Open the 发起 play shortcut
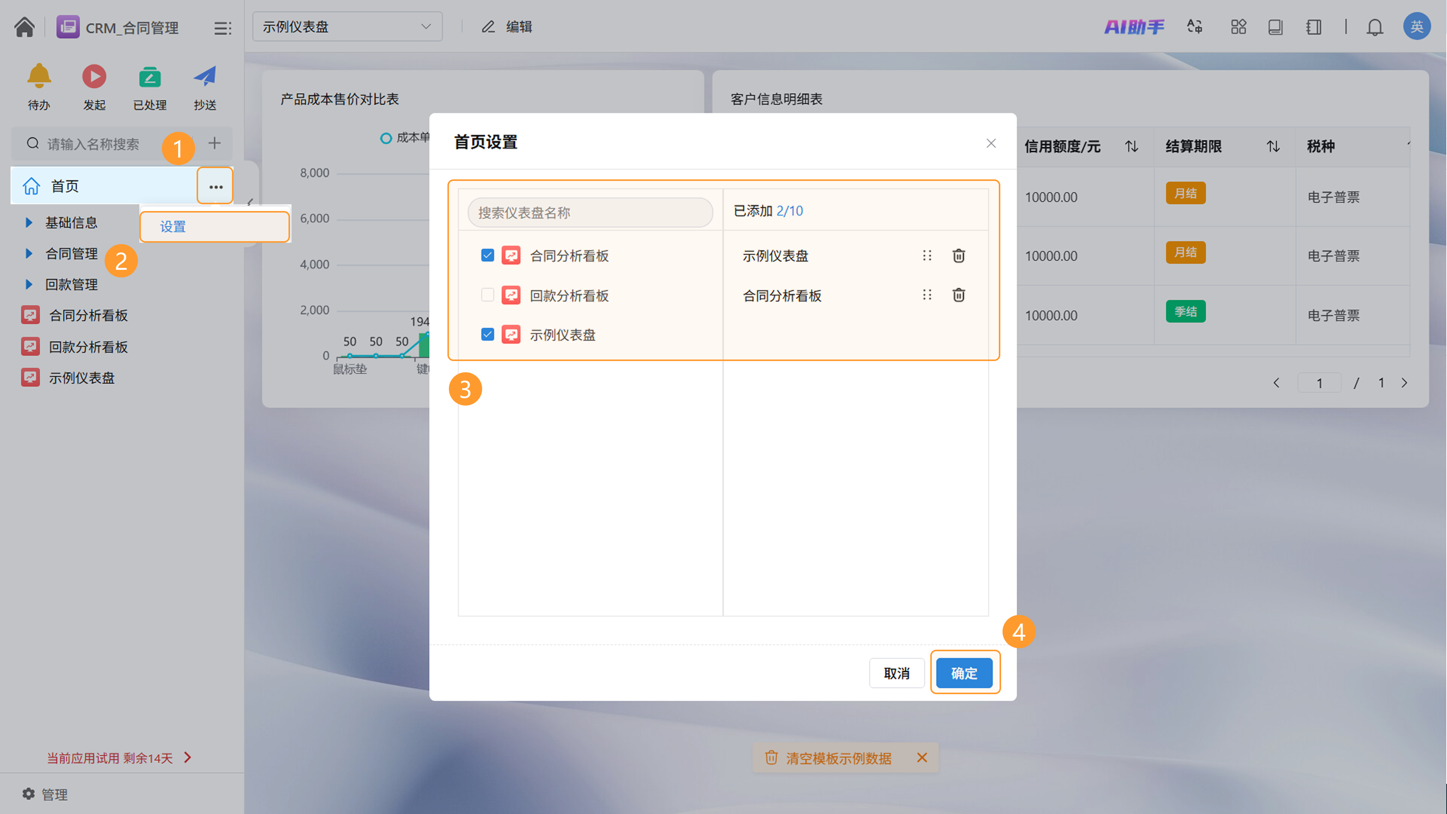This screenshot has width=1447, height=814. point(94,77)
